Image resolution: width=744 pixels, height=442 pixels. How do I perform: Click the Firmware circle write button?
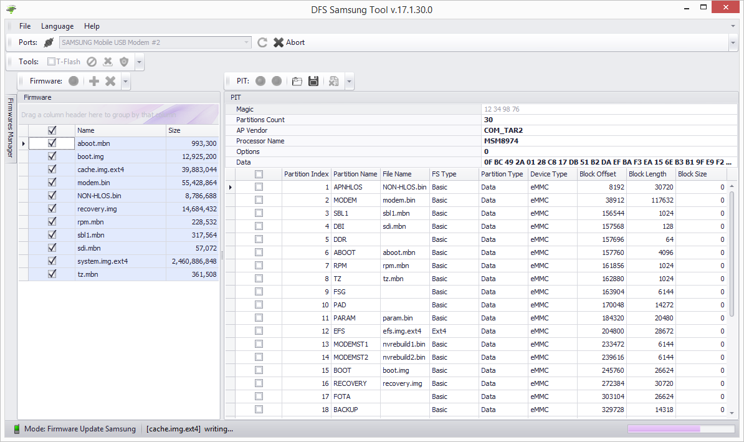[74, 81]
